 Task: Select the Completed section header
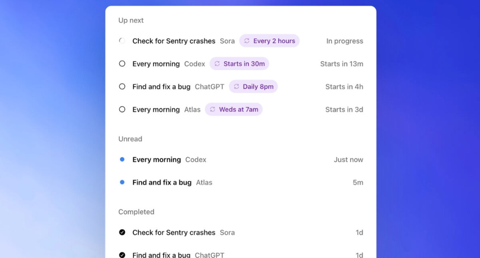click(136, 212)
